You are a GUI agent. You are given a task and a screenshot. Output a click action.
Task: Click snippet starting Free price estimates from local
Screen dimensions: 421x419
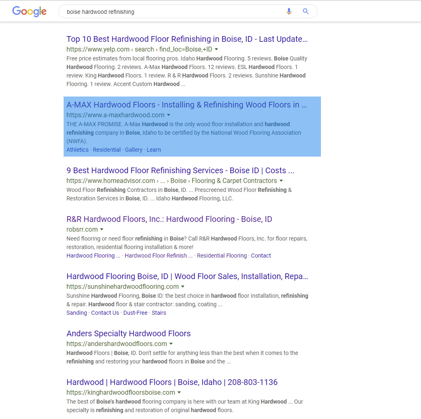[187, 71]
